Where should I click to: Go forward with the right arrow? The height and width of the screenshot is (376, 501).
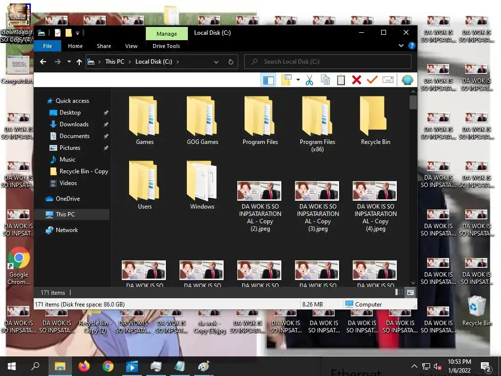point(58,62)
